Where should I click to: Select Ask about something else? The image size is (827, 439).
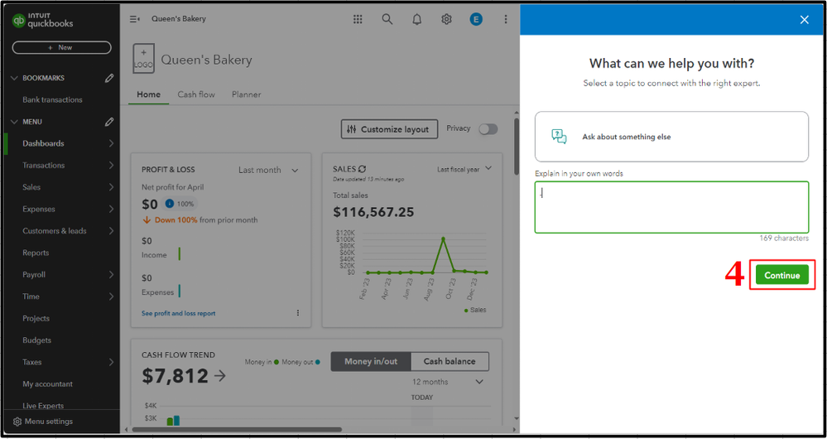pyautogui.click(x=671, y=137)
